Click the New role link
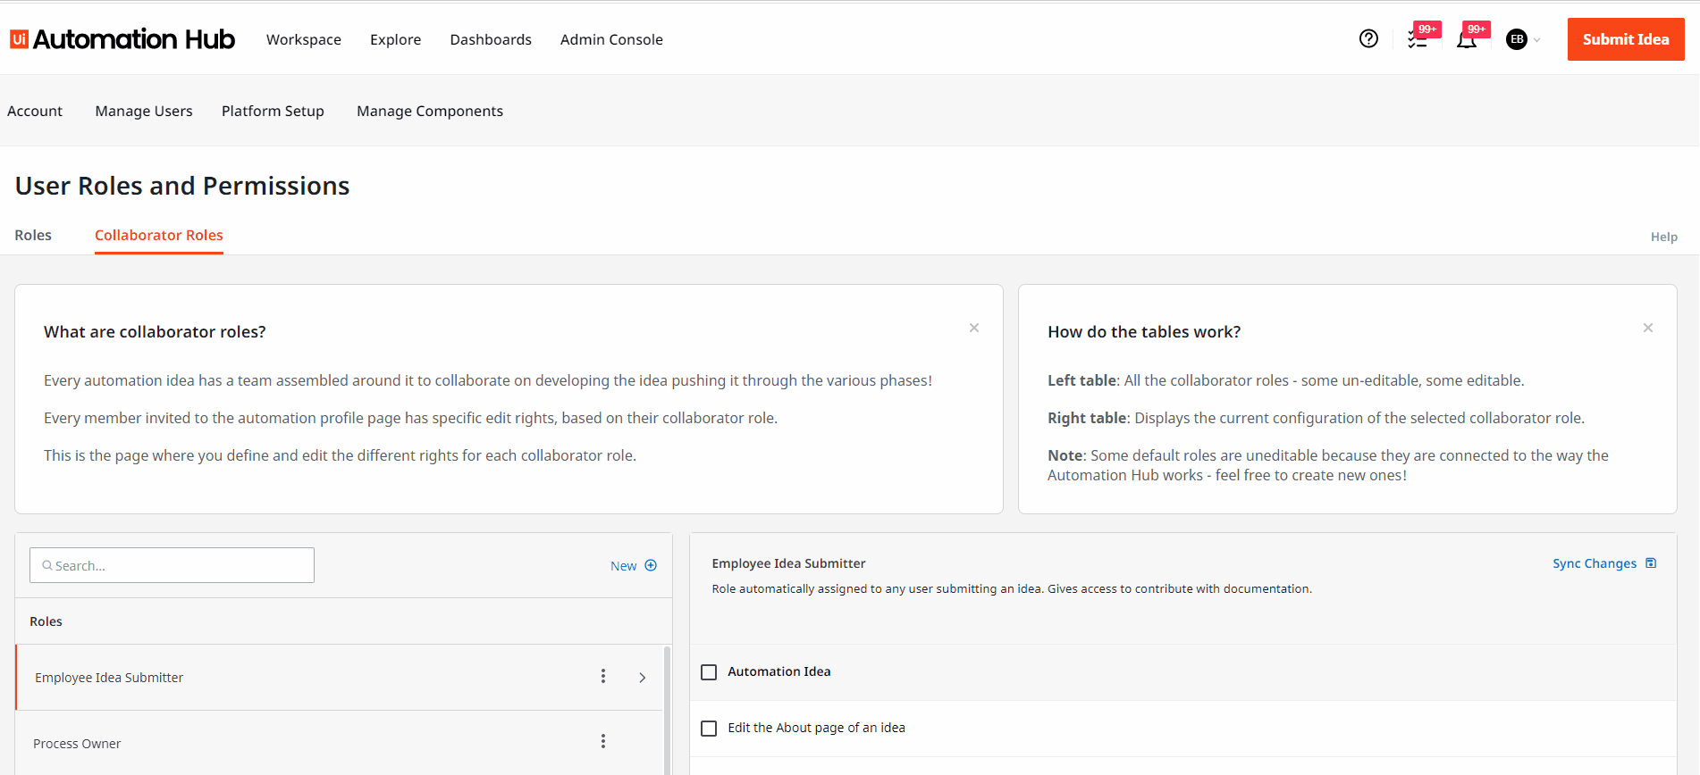 point(624,566)
